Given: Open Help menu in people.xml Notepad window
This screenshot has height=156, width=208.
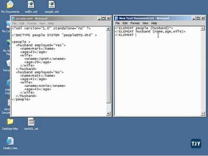Looking at the screenshot, I should click(x=51, y=23).
